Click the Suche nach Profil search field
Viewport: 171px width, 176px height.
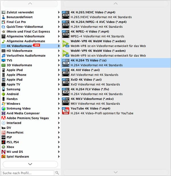click(28, 173)
